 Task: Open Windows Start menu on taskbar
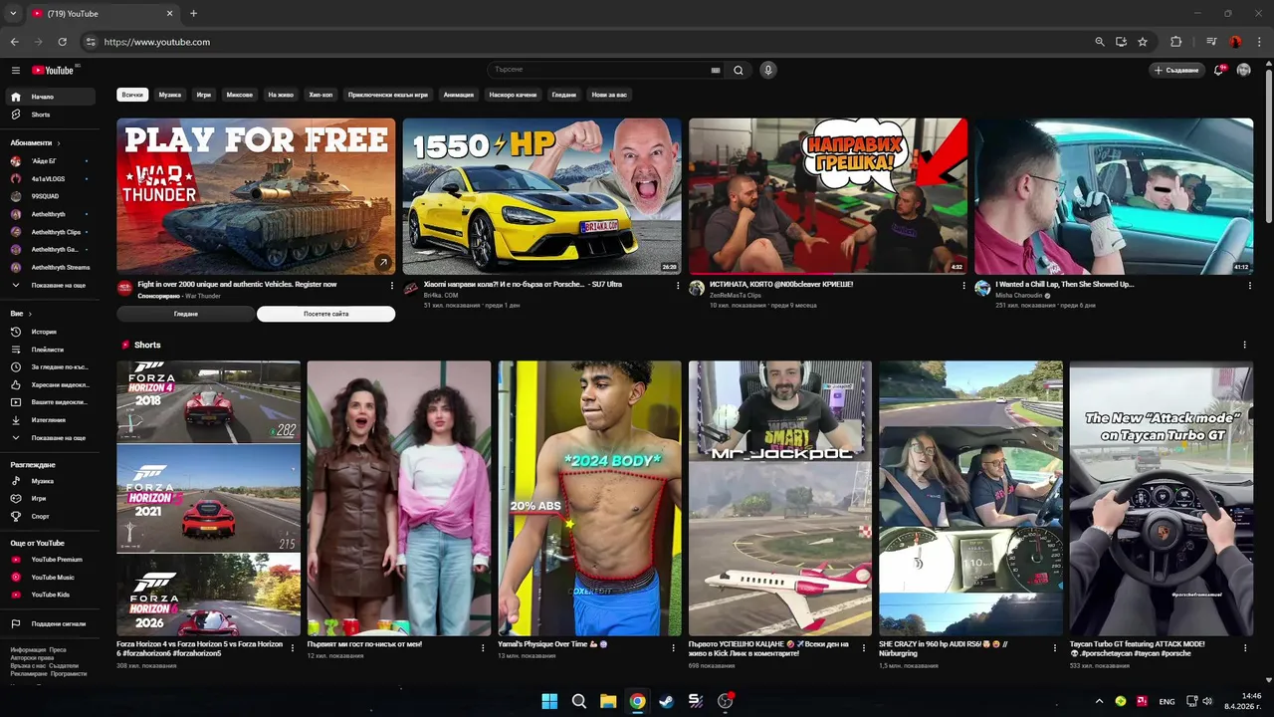pos(549,701)
